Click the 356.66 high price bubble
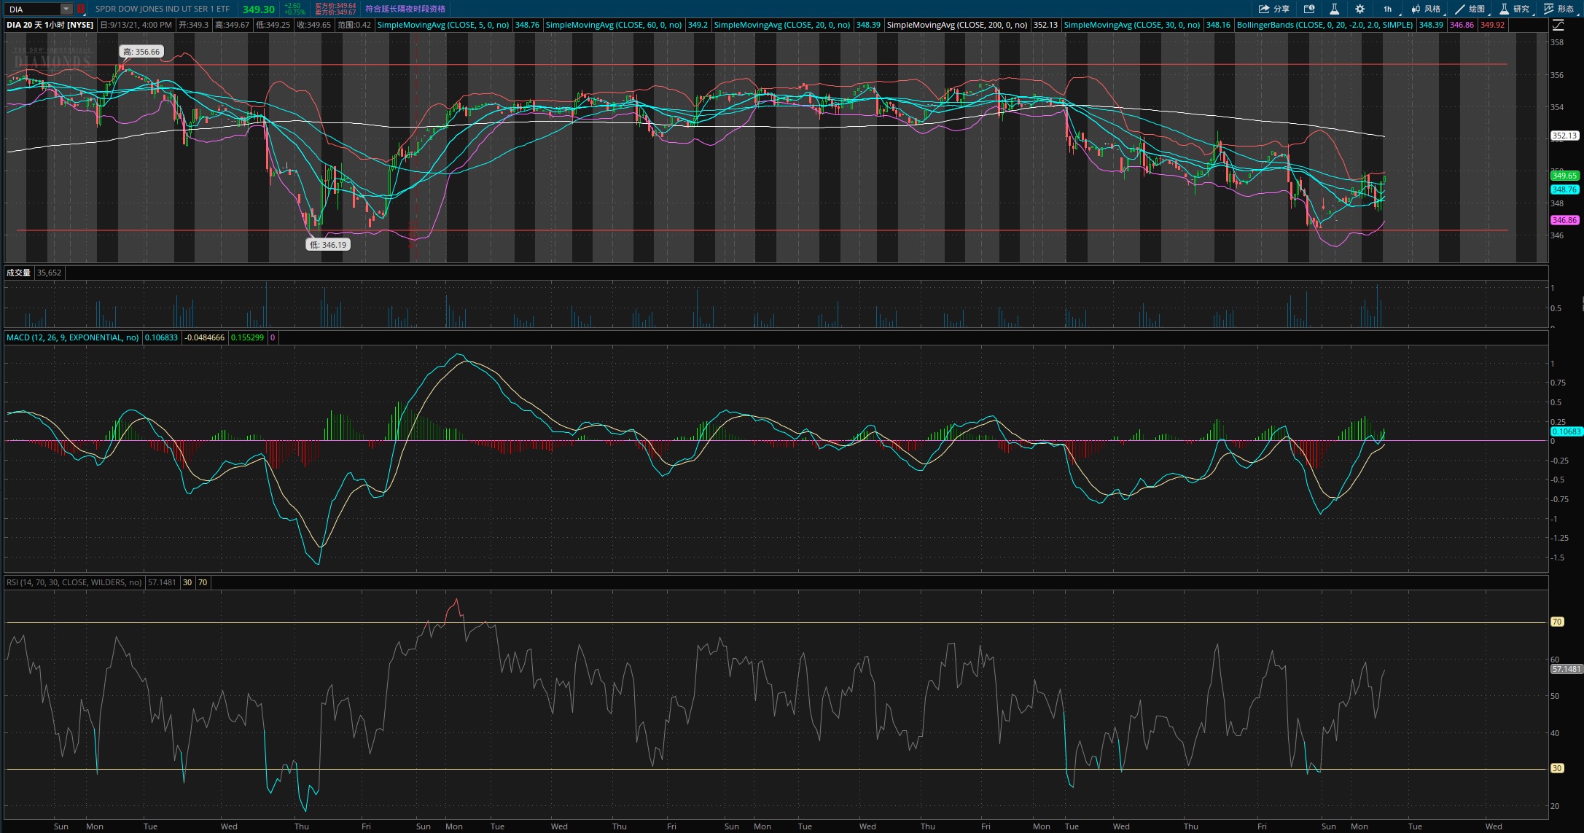Viewport: 1584px width, 833px height. (x=141, y=52)
